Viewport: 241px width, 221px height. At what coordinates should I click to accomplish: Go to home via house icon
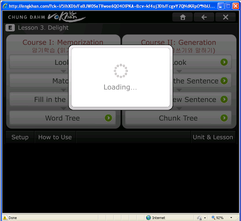coord(183,17)
